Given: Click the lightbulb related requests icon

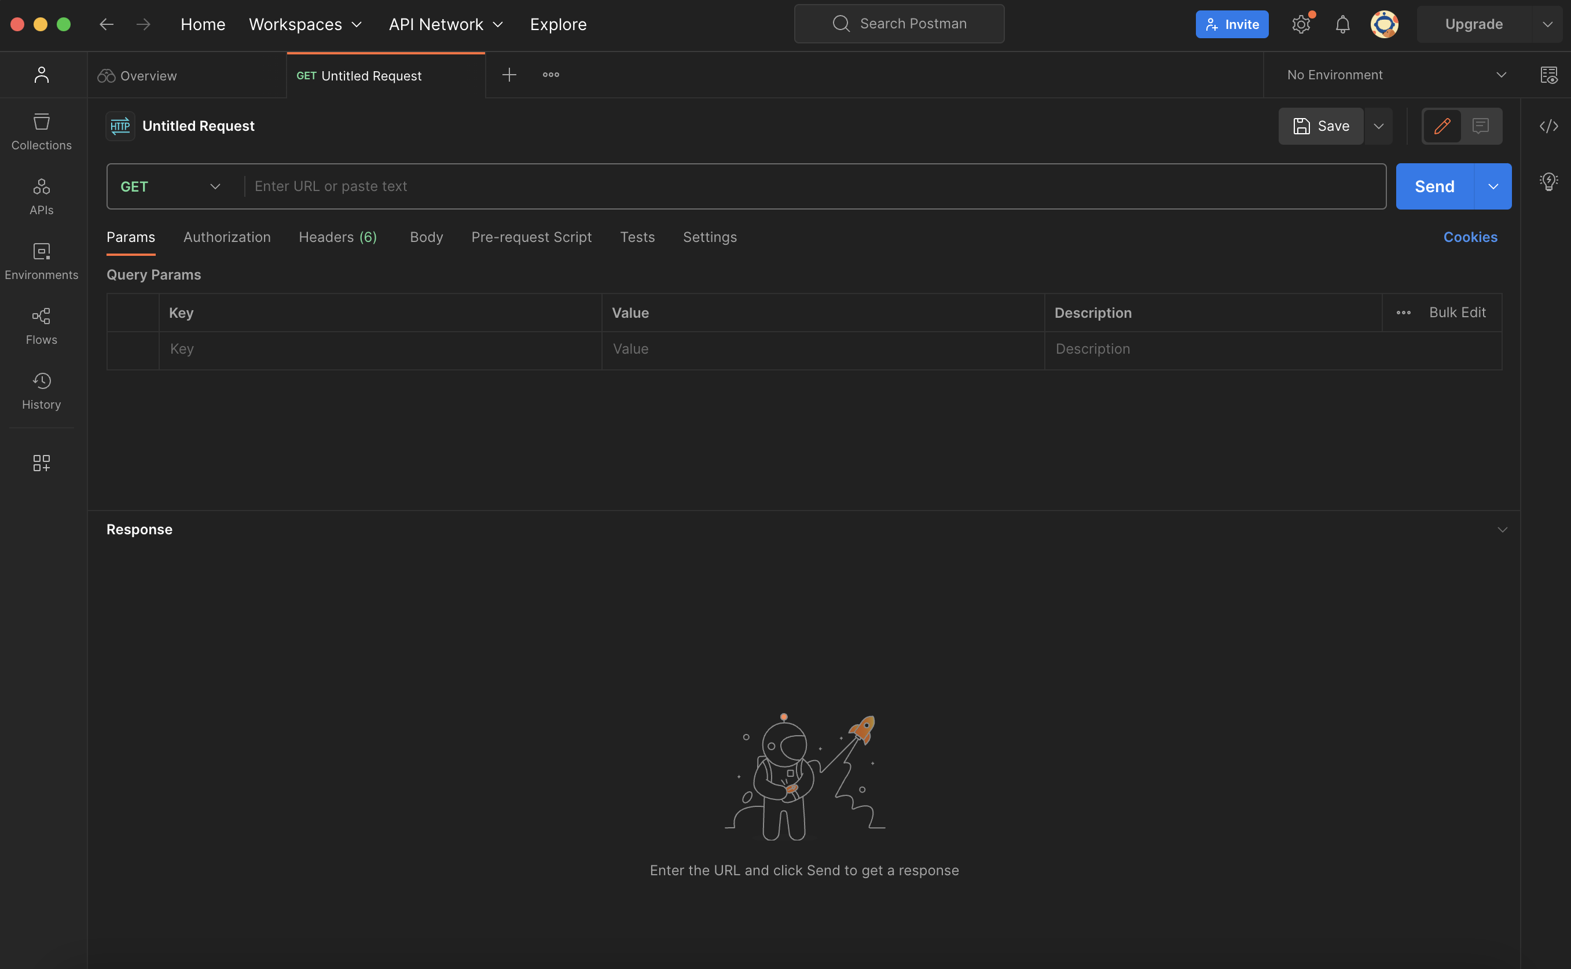Looking at the screenshot, I should [1548, 181].
